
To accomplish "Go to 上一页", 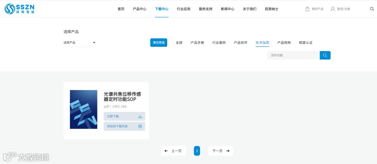I will [x=173, y=151].
